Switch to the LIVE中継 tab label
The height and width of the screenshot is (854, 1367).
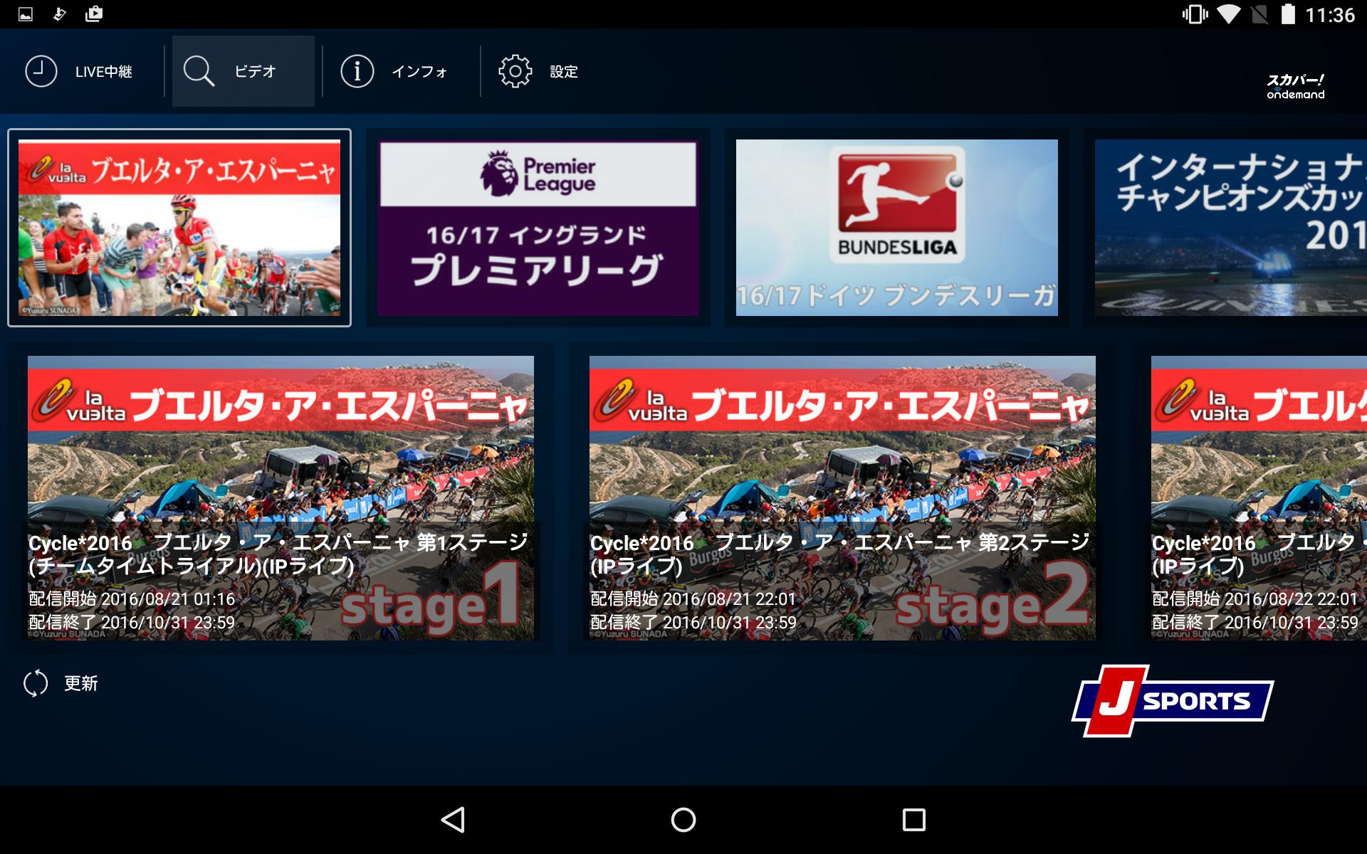(104, 71)
